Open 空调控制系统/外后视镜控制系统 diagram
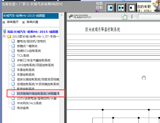 (38, 84)
